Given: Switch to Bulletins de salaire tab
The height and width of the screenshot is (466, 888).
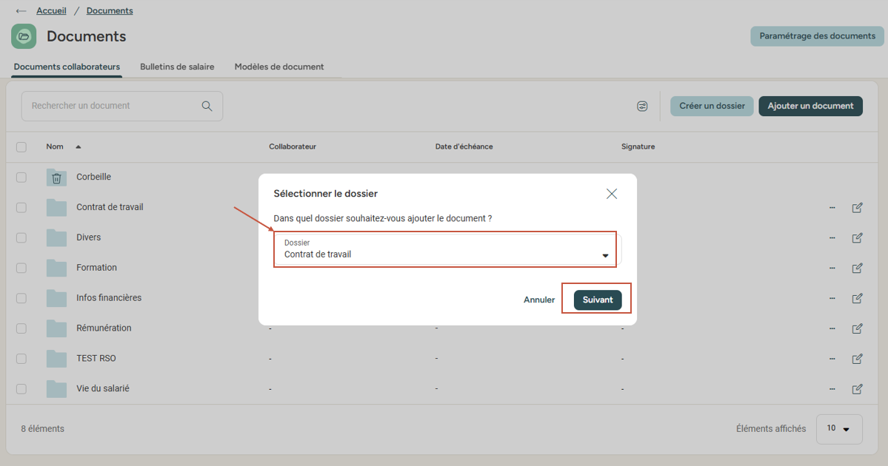Looking at the screenshot, I should tap(177, 67).
